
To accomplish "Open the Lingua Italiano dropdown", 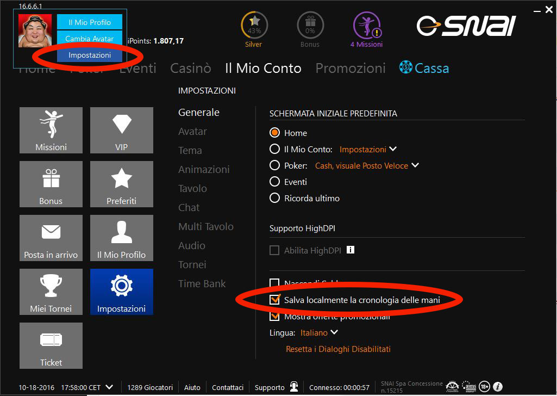I will click(319, 332).
